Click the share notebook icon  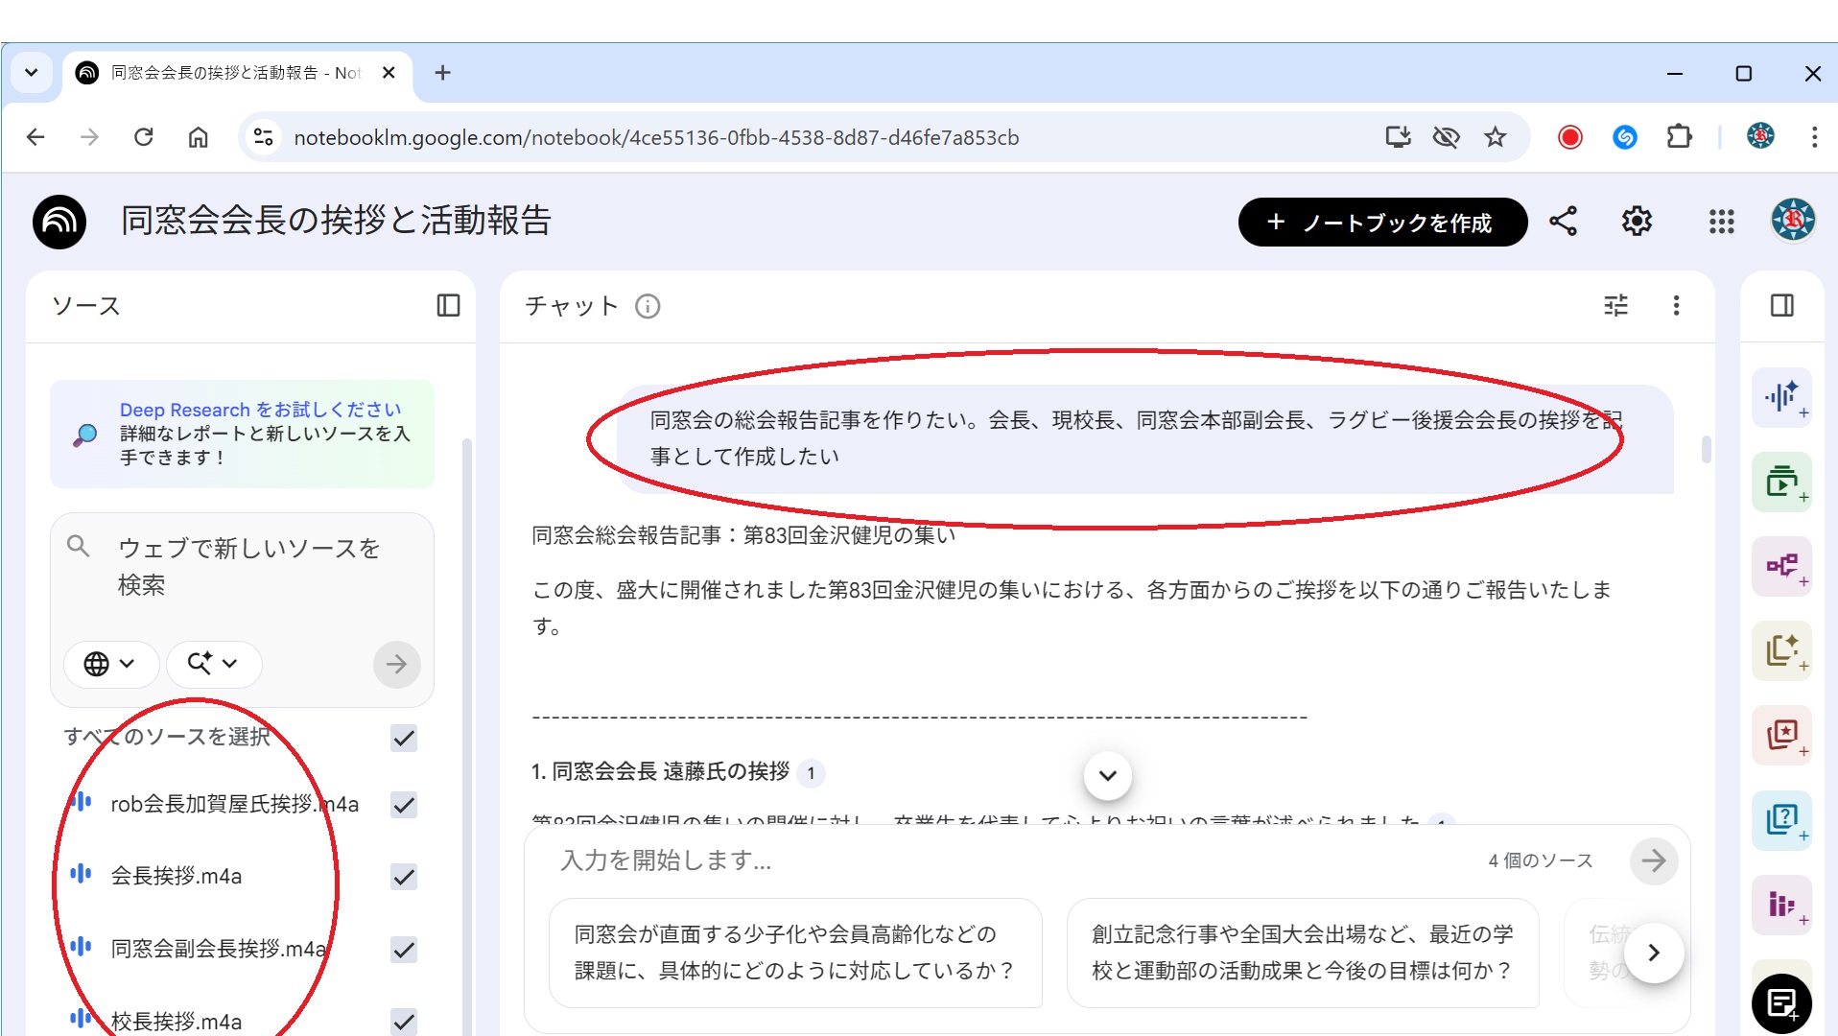1563,222
